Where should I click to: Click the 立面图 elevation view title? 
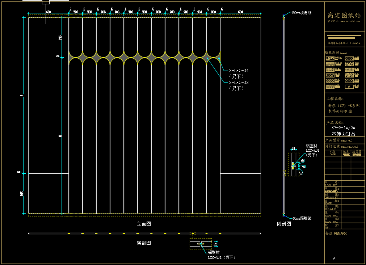(x=144, y=224)
